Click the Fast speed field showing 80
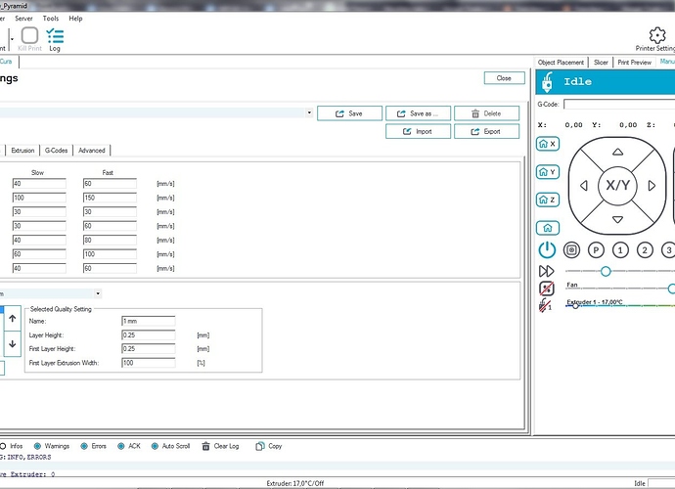This screenshot has height=489, width=675. tap(110, 240)
